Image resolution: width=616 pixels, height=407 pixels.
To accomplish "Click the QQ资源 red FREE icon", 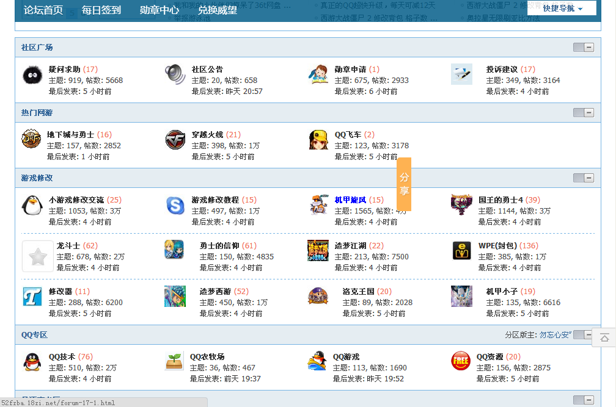I will tap(461, 361).
